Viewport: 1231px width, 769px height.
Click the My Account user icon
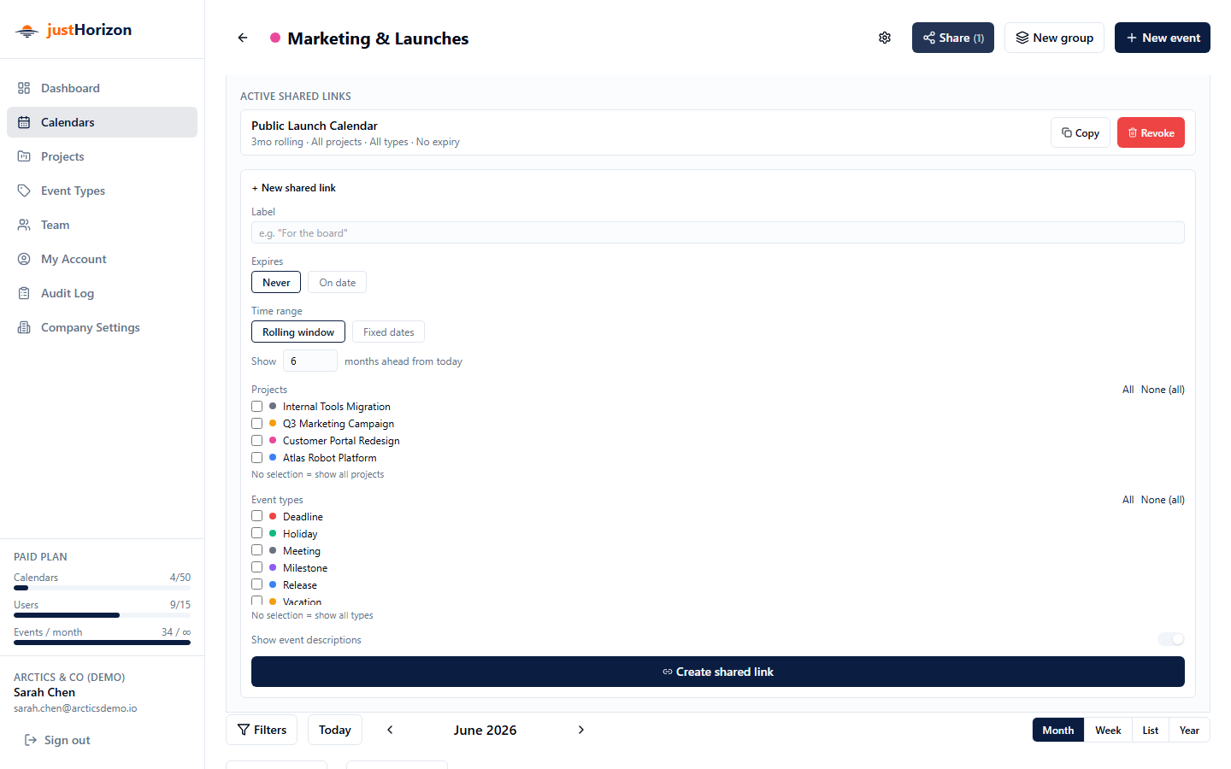pos(24,259)
